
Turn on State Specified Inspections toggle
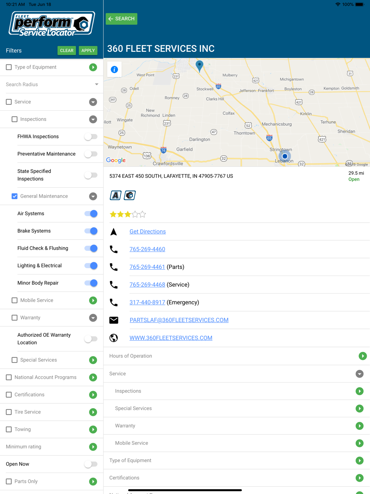click(x=91, y=175)
